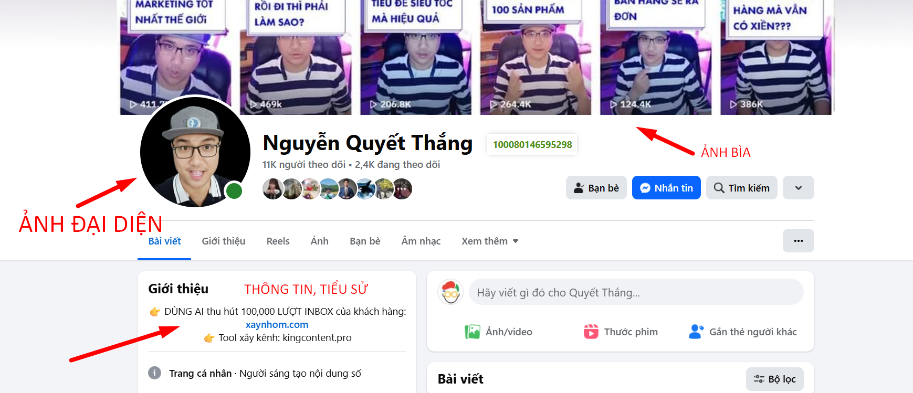Click the blue Gắn thẻ người khác icon

pyautogui.click(x=696, y=332)
